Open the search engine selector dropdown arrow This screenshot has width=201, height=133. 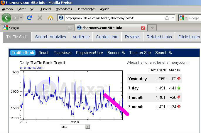pyautogui.click(x=186, y=18)
